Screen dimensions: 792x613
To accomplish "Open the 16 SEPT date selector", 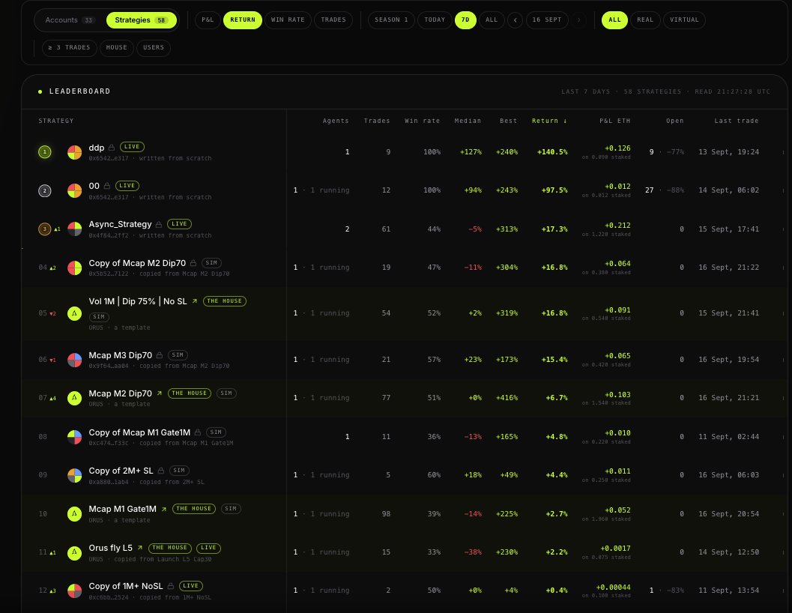I will pyautogui.click(x=546, y=19).
